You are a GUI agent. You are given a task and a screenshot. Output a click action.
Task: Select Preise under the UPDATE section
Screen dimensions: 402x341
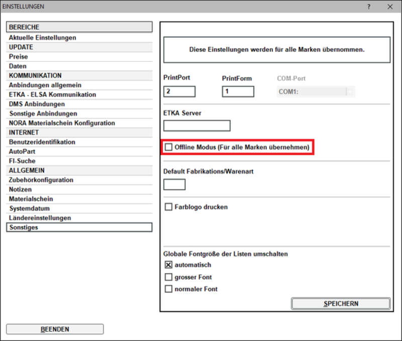pyautogui.click(x=18, y=57)
